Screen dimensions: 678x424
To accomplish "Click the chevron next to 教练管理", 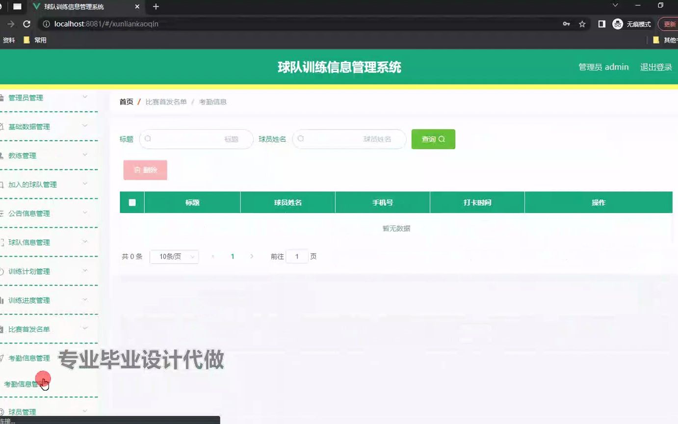I will coord(85,155).
